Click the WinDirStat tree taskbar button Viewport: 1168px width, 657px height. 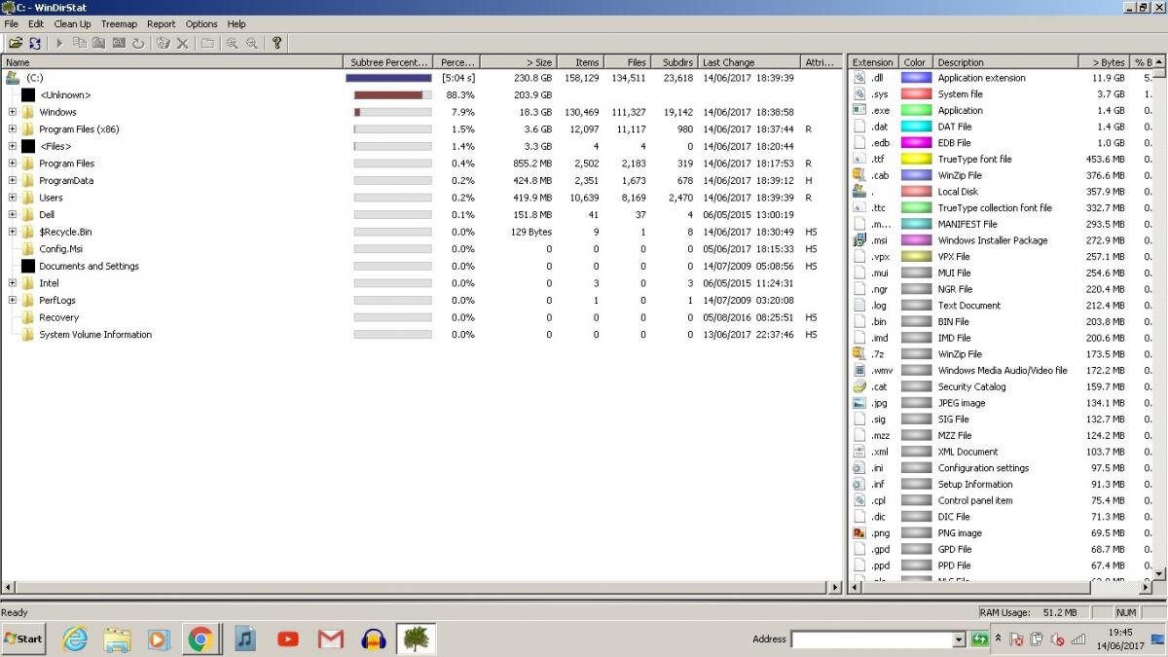click(416, 639)
